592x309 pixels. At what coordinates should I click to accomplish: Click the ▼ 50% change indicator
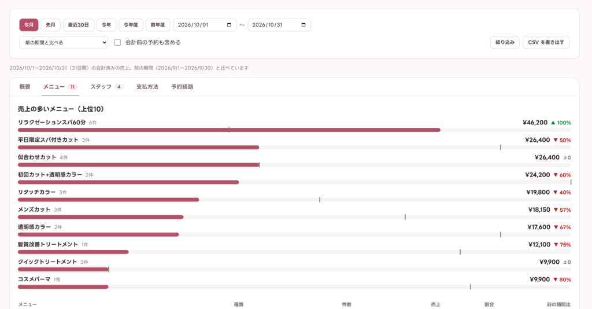coord(562,140)
